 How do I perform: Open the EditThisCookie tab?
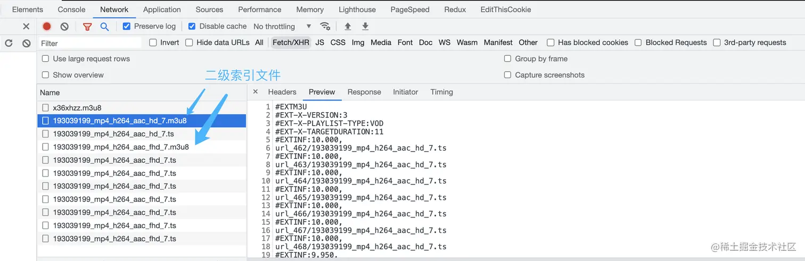coord(505,9)
